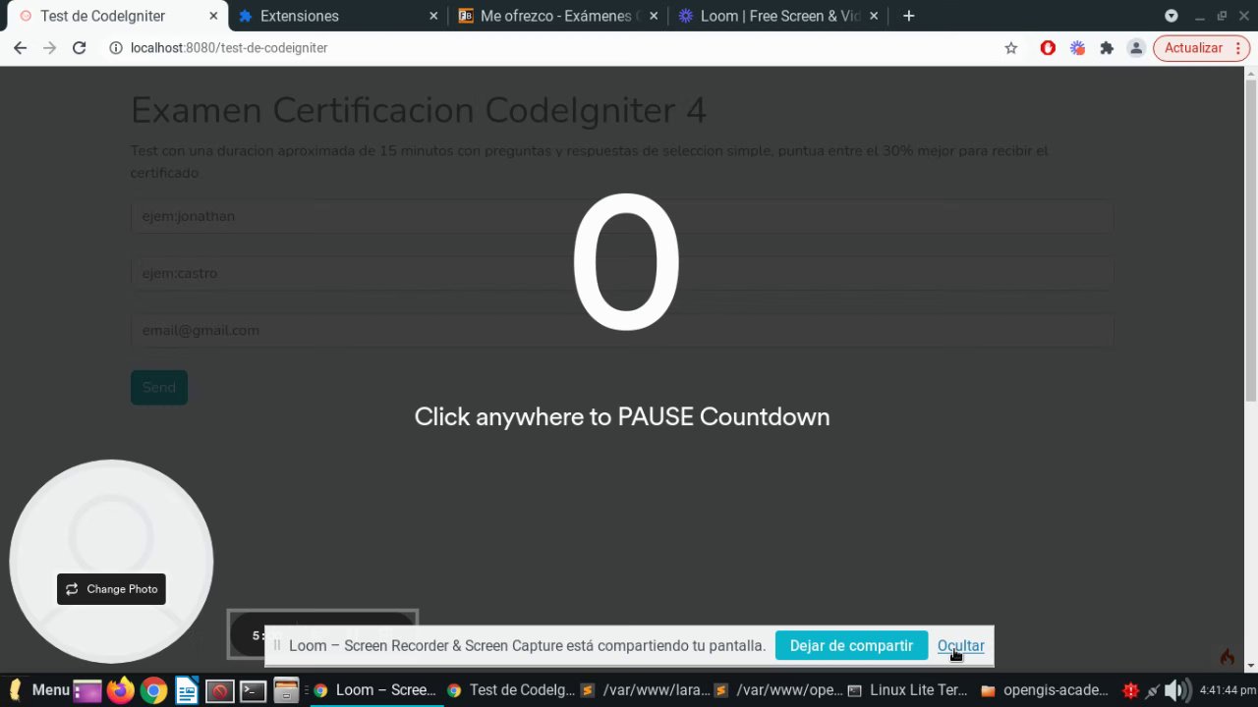Viewport: 1258px width, 707px height.
Task: Click the 'ejem:castro' surname field
Action: [x=622, y=273]
